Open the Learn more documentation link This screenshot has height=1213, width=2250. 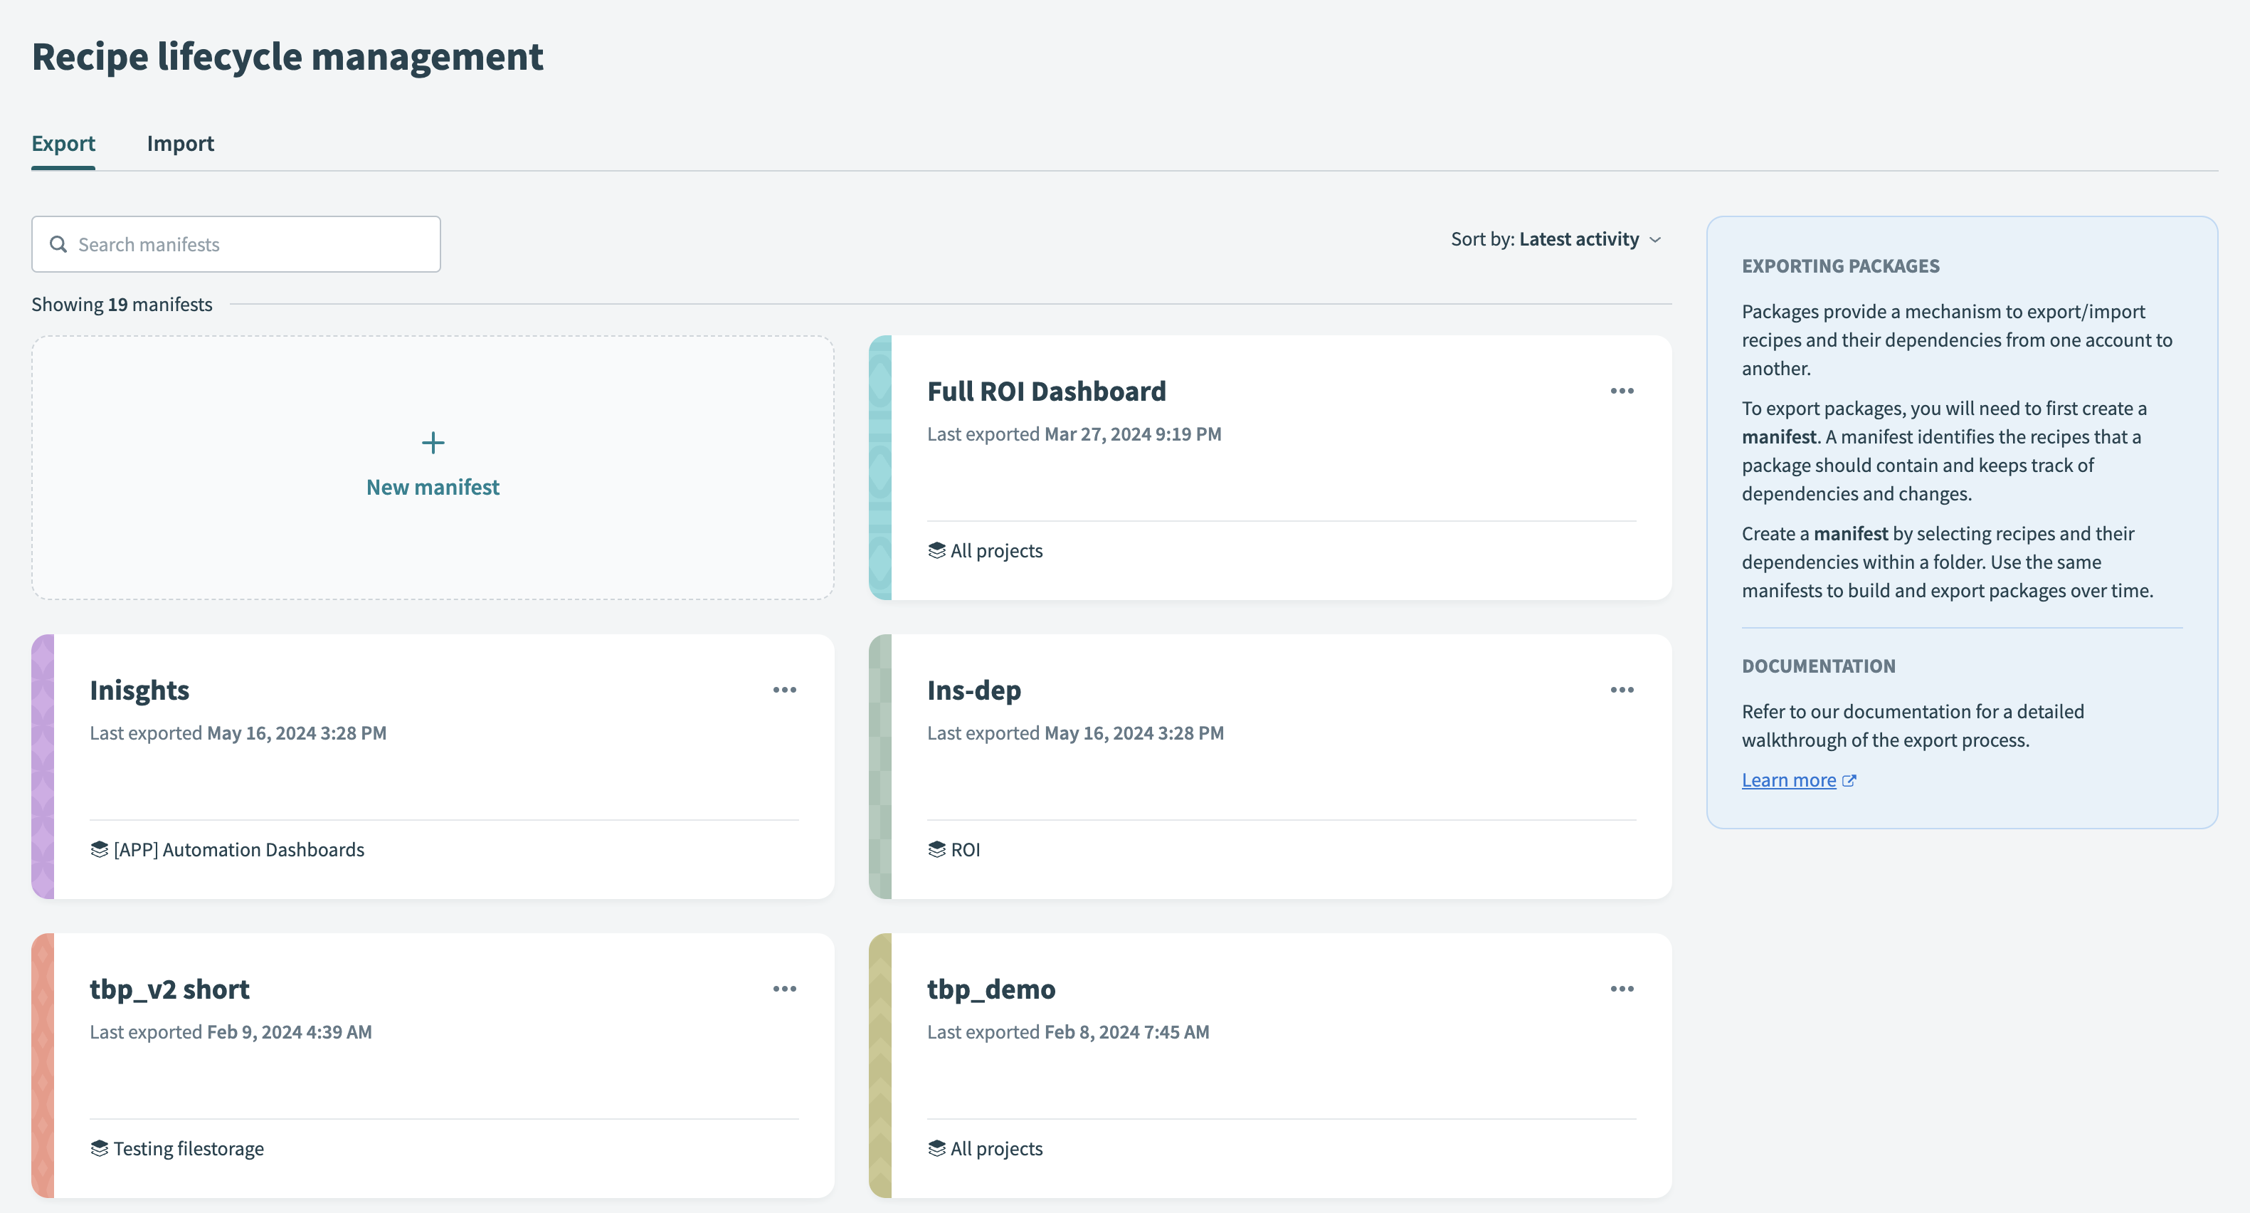pyautogui.click(x=1788, y=779)
